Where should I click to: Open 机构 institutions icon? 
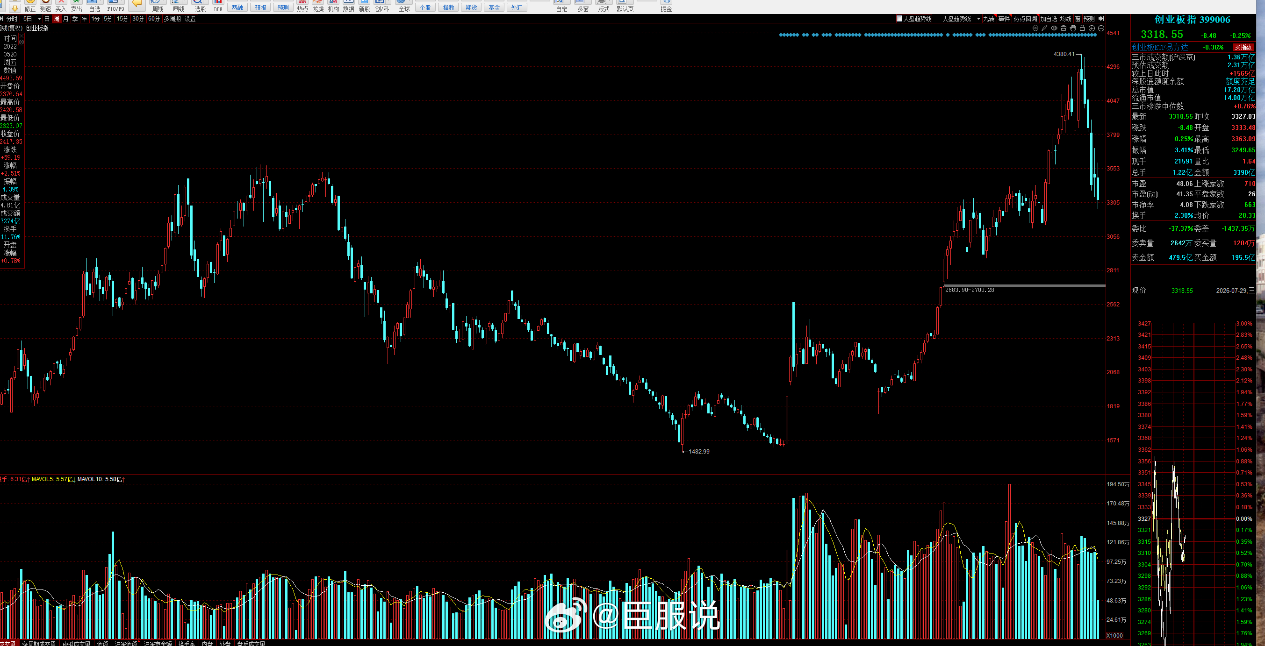(333, 6)
